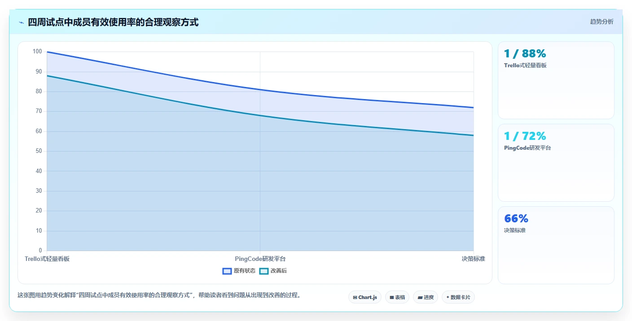Click the Chart.js tag icon
This screenshot has height=321, width=632.
point(355,297)
